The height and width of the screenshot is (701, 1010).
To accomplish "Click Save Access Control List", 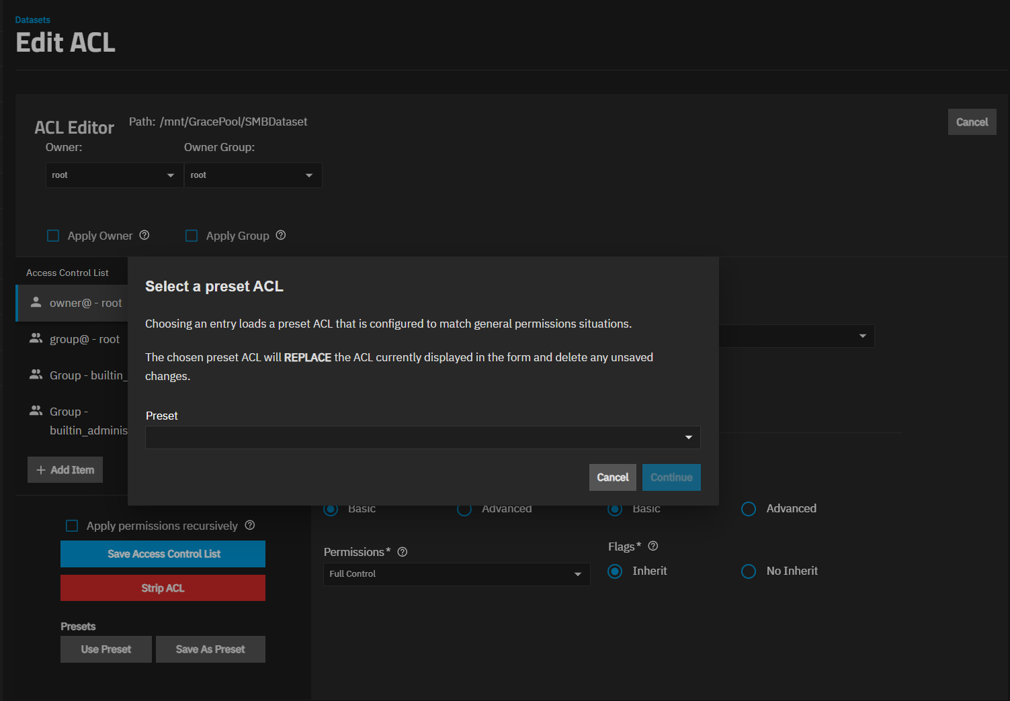I will tap(163, 554).
